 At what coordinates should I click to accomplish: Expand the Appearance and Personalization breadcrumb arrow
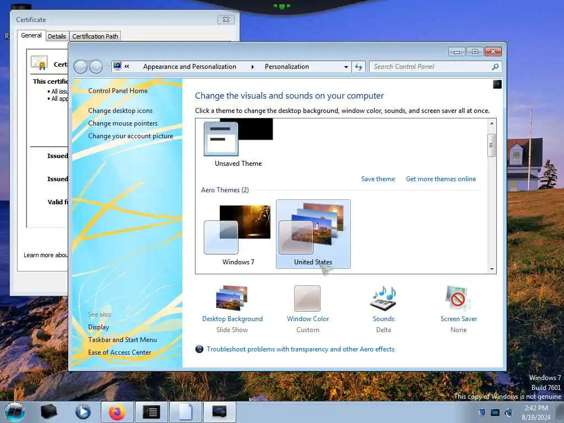pyautogui.click(x=252, y=67)
